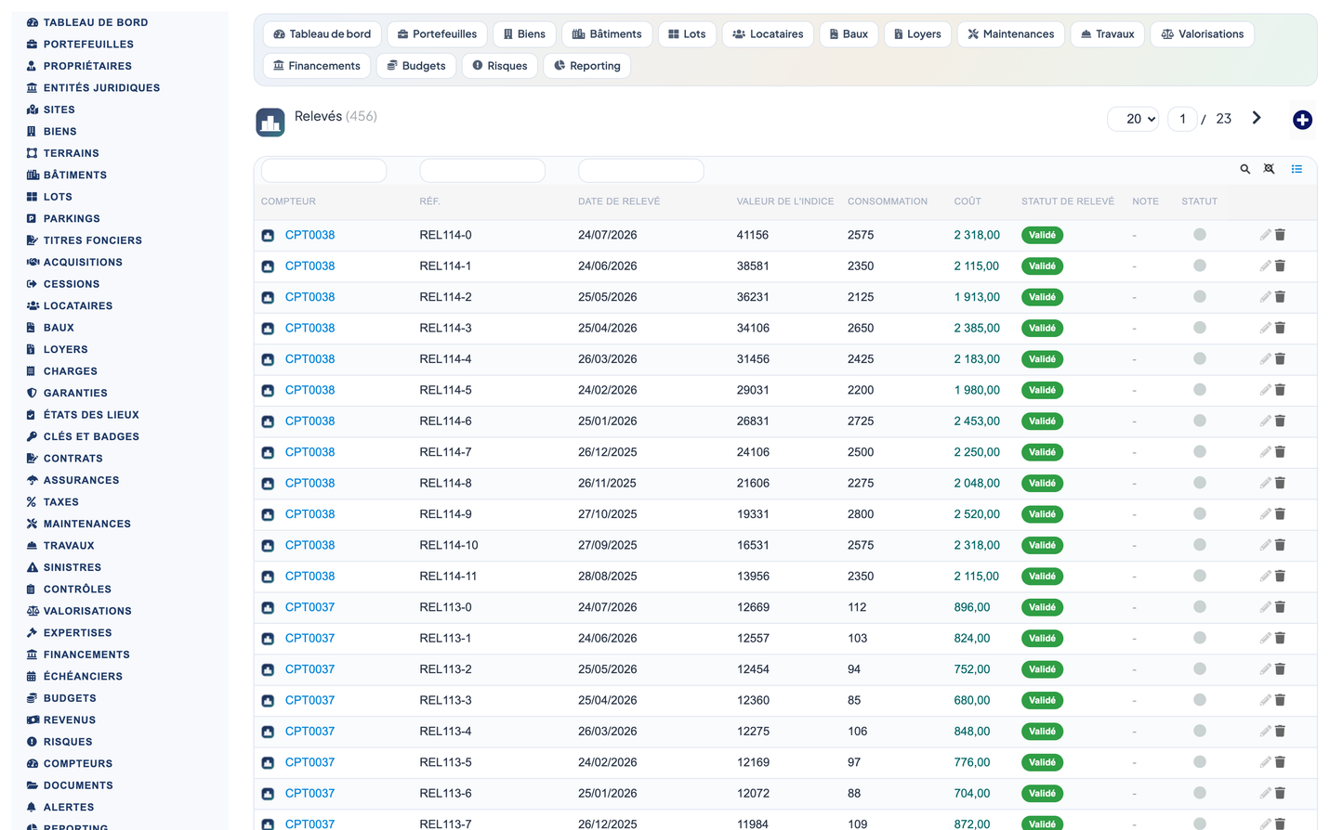Click index value 41156
Viewport: 1343px width, 830px height.
click(753, 235)
